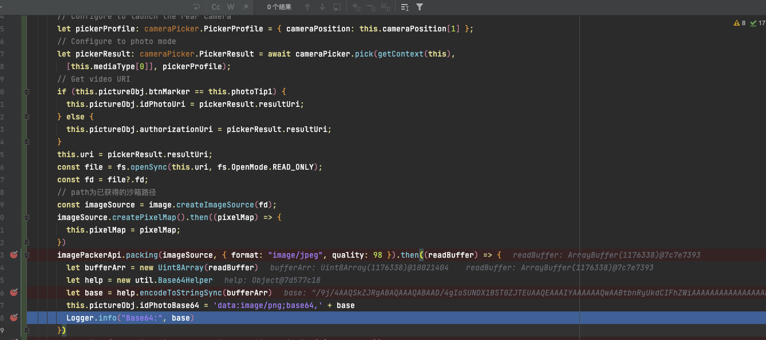Image resolution: width=766 pixels, height=340 pixels.
Task: Click the 'path为已获得的沙箱路径' comment
Action: tap(106, 192)
